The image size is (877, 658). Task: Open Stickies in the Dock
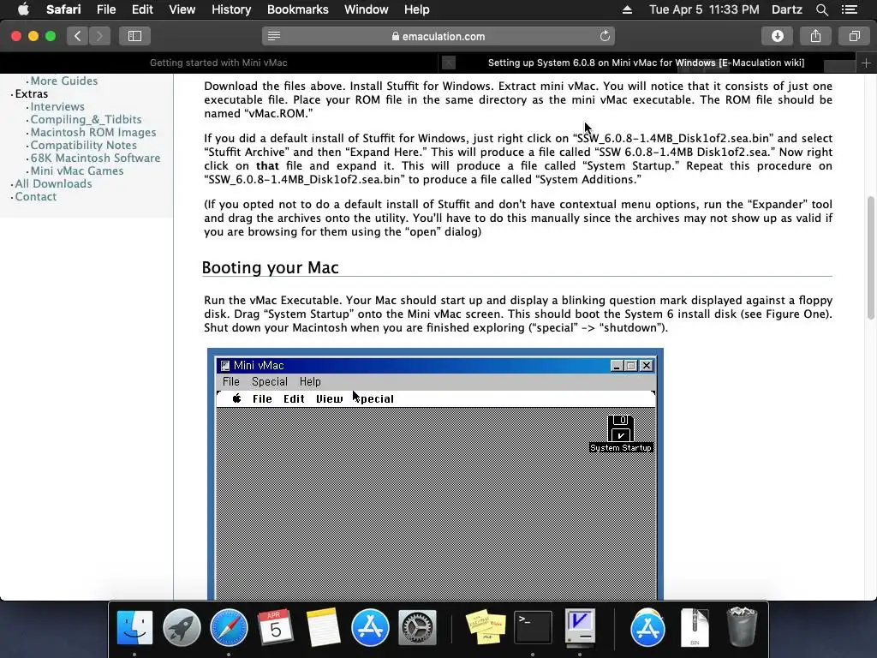point(486,627)
